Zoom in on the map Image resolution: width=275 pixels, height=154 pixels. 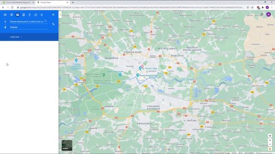[270, 140]
